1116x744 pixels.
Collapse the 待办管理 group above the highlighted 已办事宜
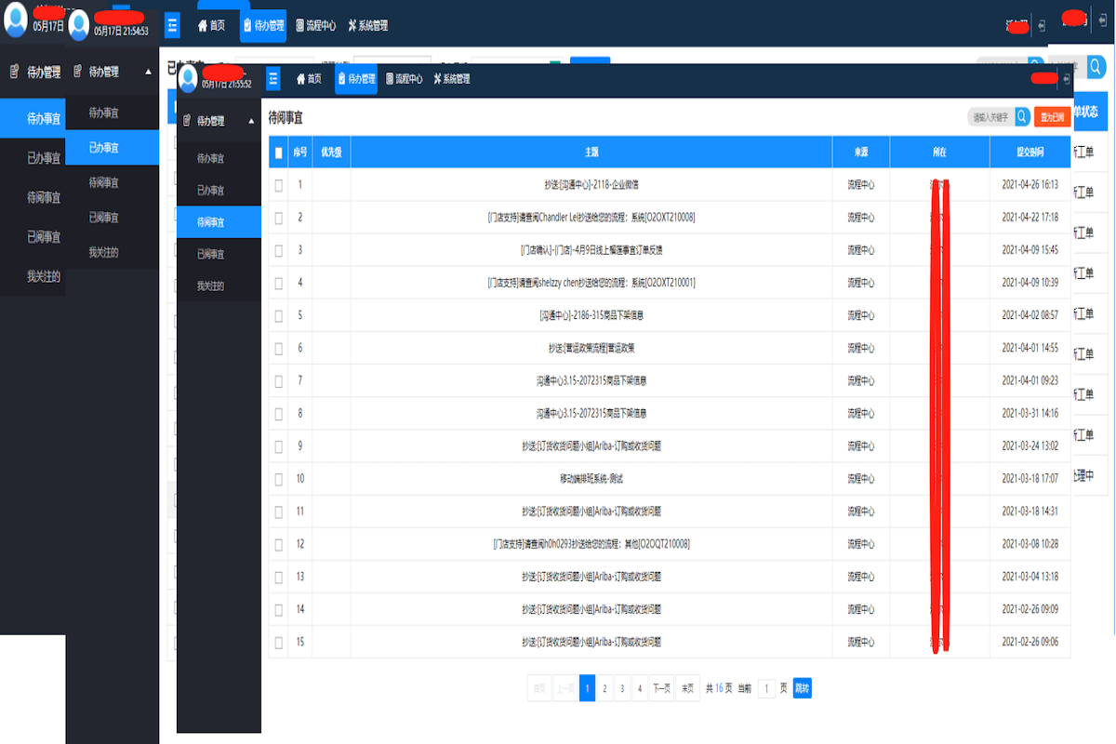148,72
